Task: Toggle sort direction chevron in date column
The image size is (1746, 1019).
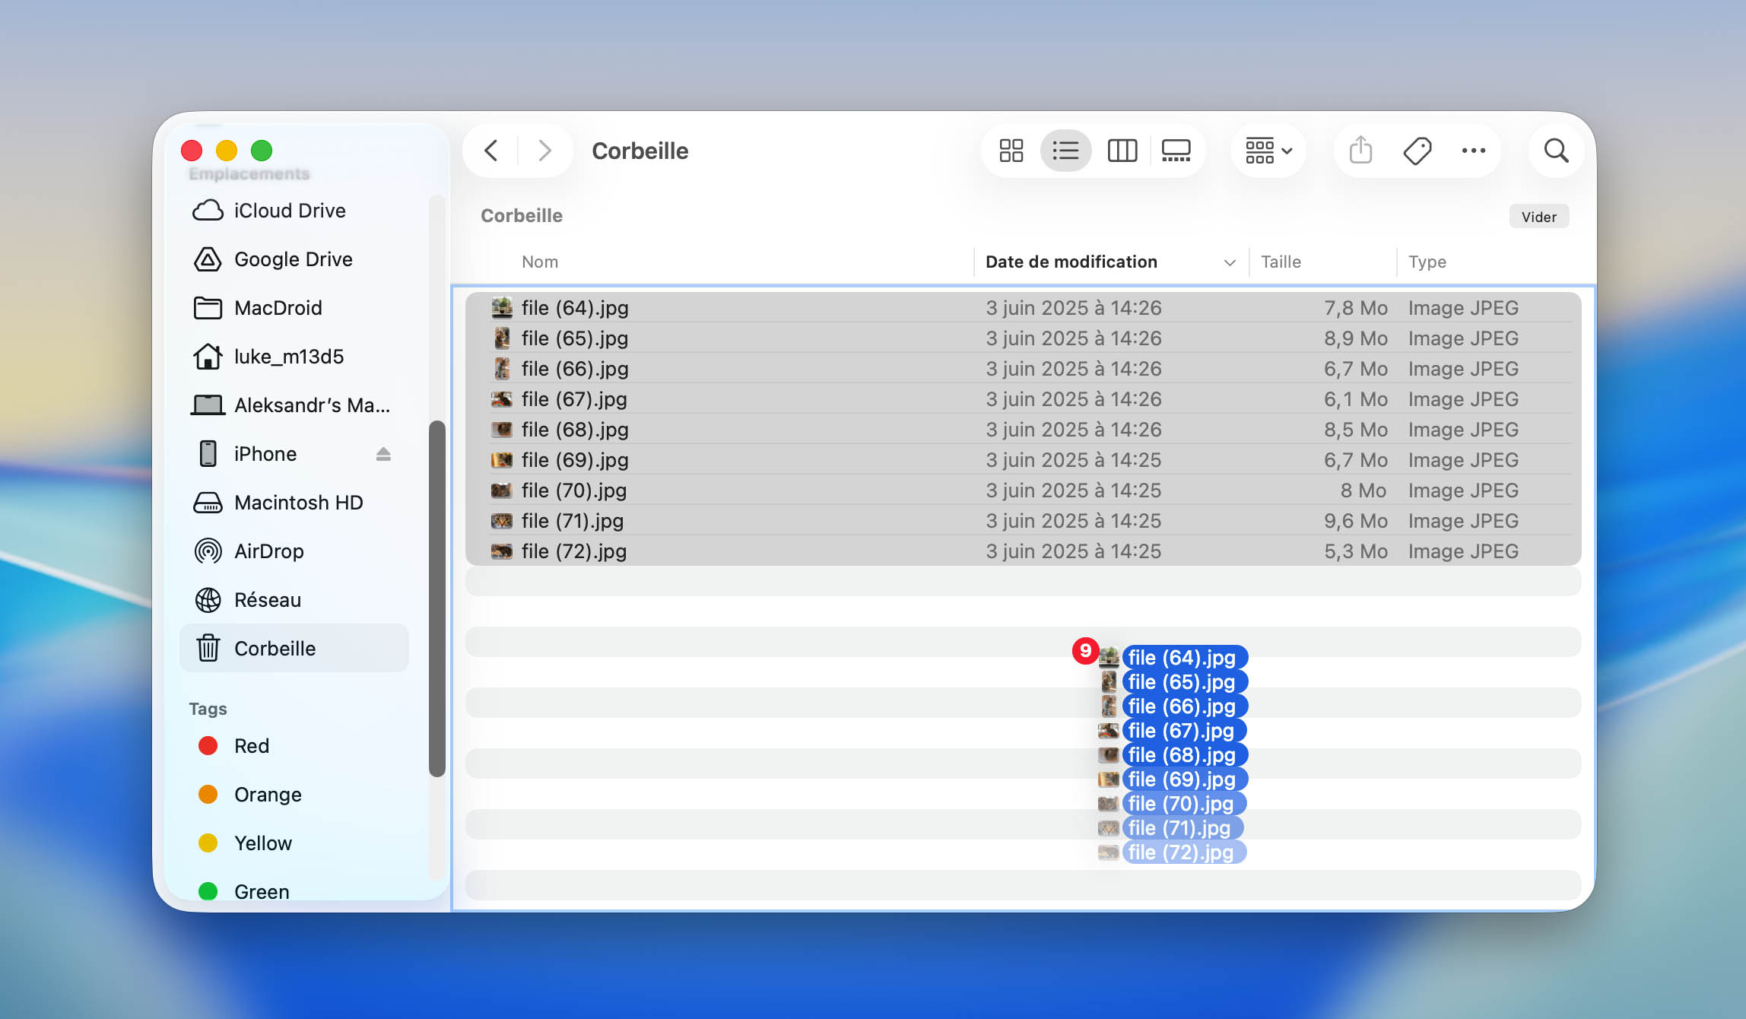Action: click(1229, 262)
